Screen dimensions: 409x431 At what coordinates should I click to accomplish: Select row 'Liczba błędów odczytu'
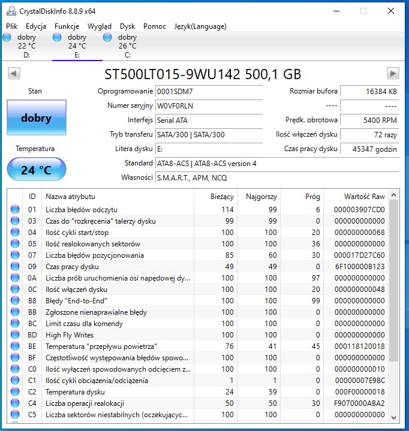(198, 209)
